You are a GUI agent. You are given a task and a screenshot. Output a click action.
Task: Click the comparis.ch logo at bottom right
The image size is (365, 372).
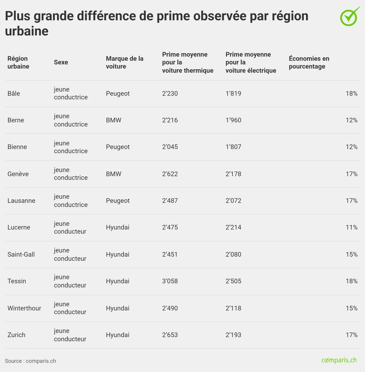[339, 360]
